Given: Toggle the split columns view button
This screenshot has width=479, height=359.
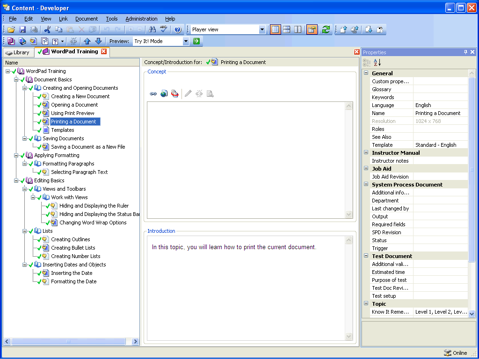Looking at the screenshot, I should (298, 29).
